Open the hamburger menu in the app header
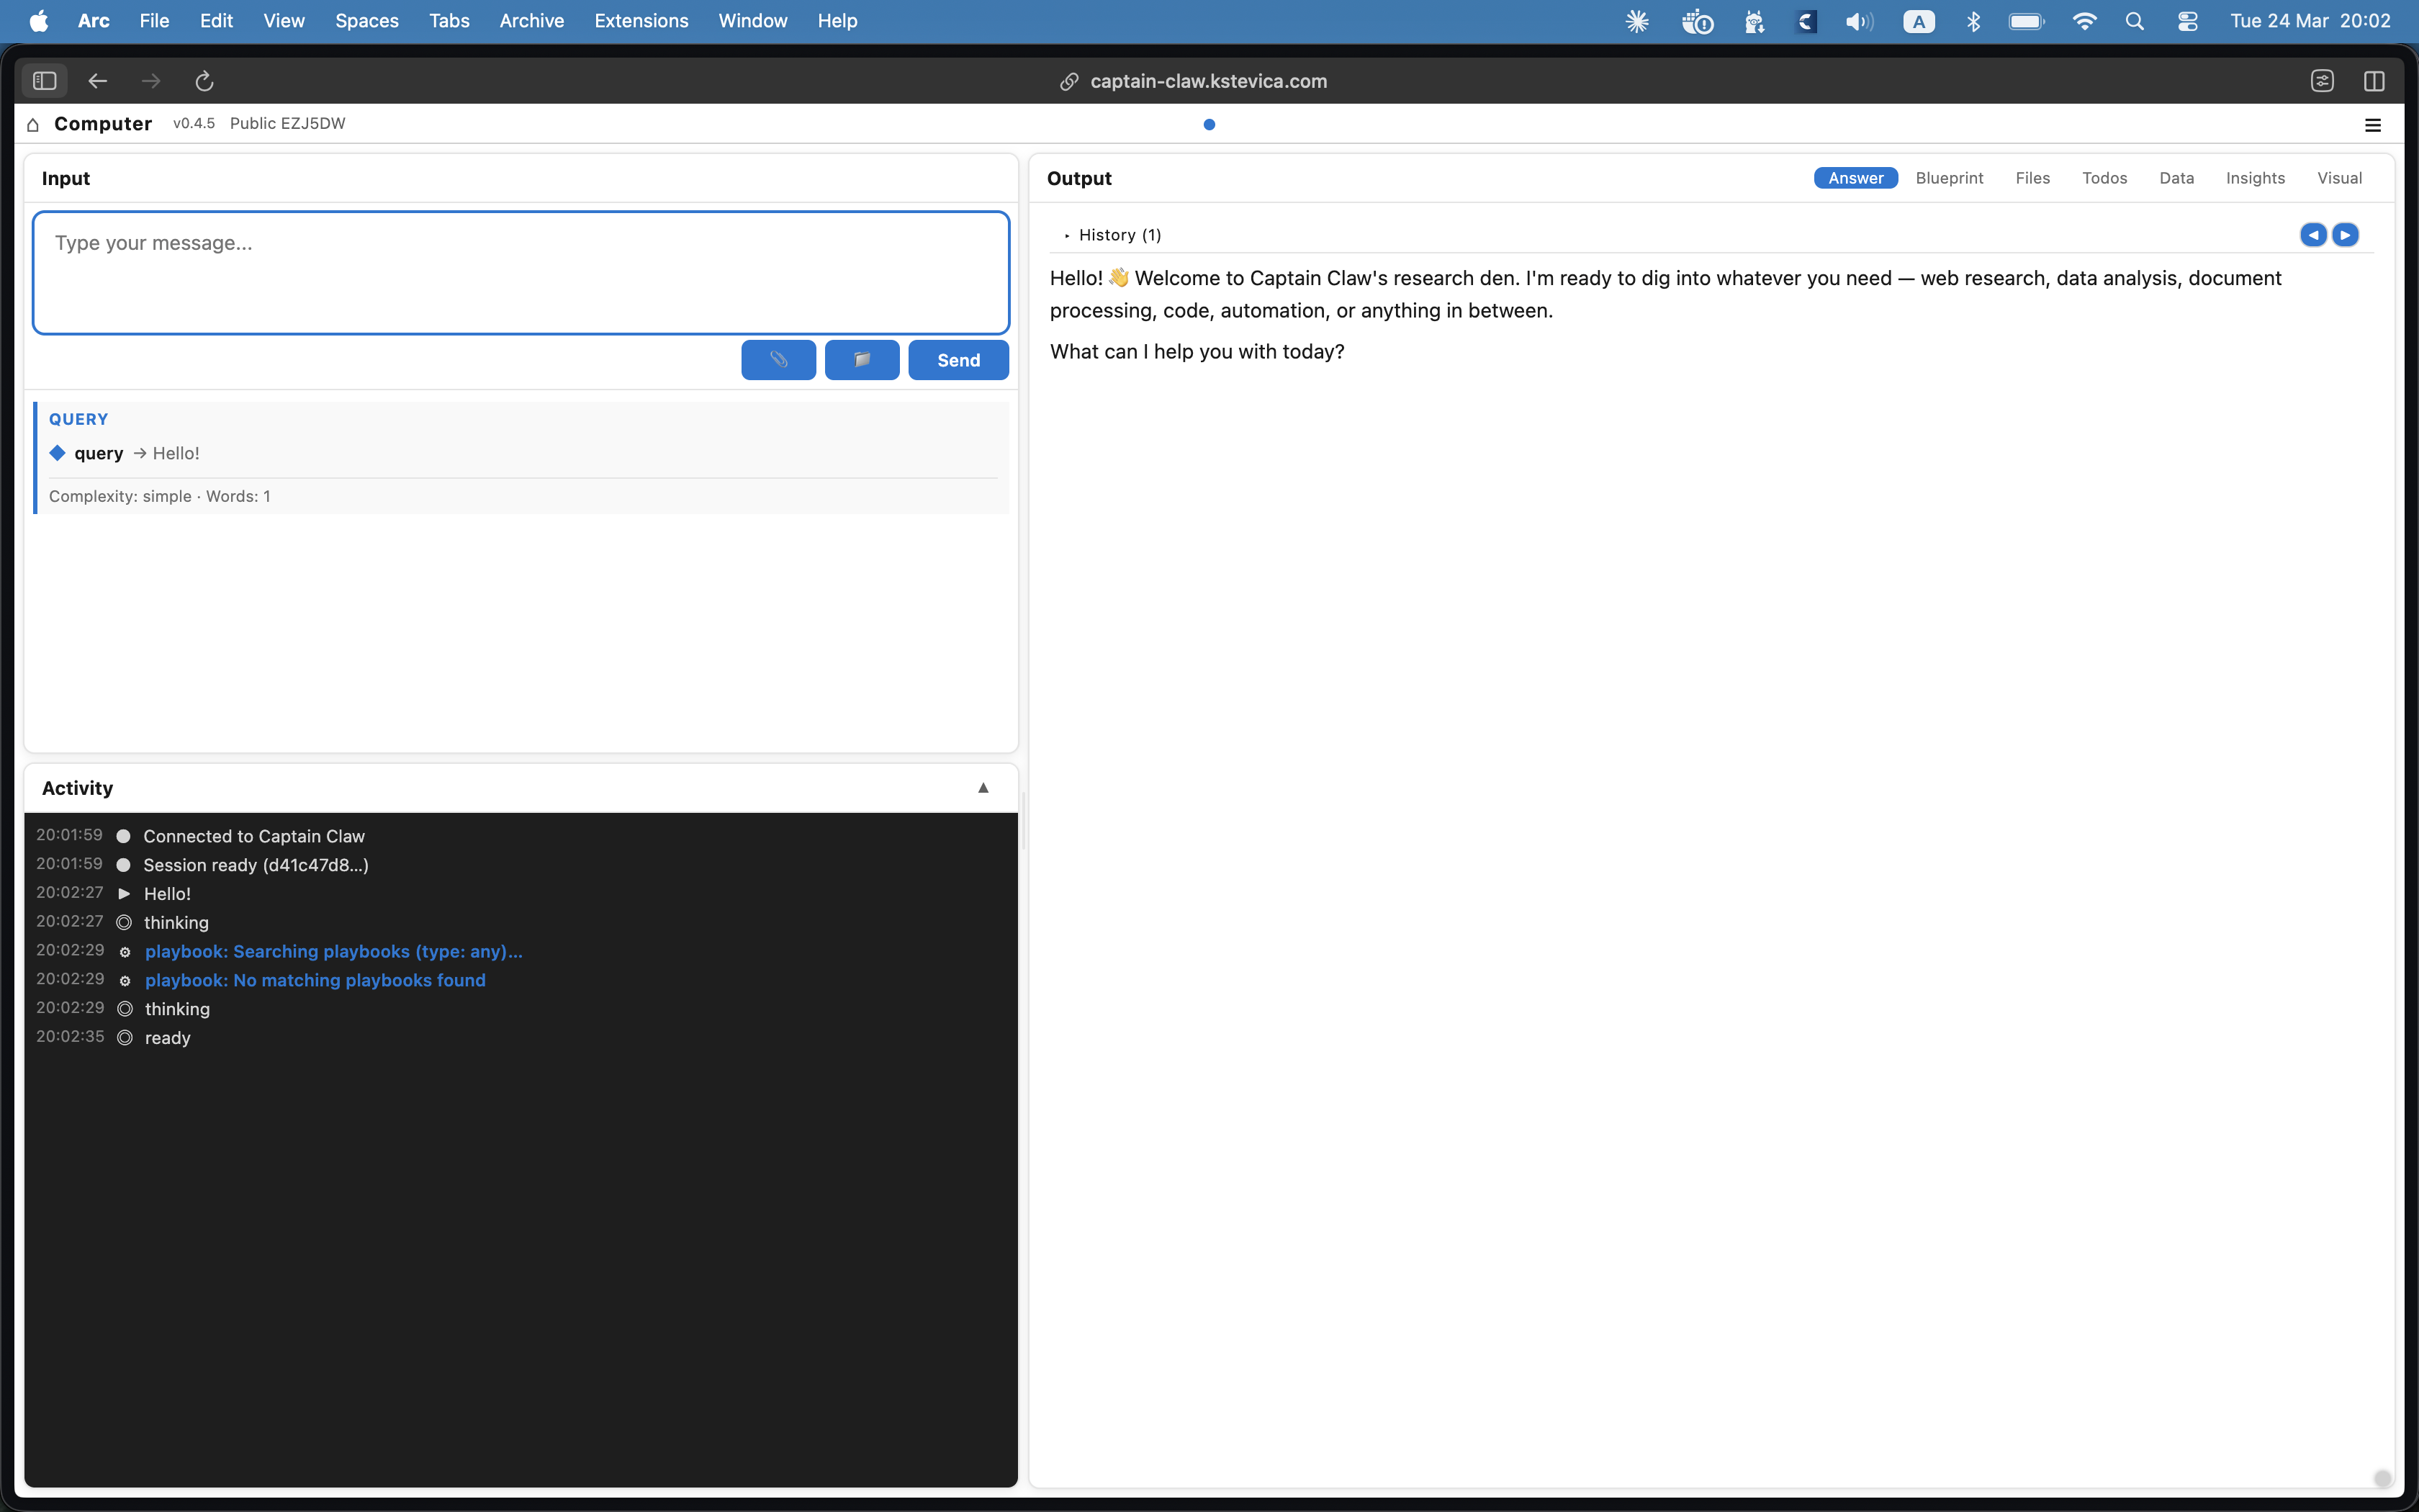 coord(2373,125)
